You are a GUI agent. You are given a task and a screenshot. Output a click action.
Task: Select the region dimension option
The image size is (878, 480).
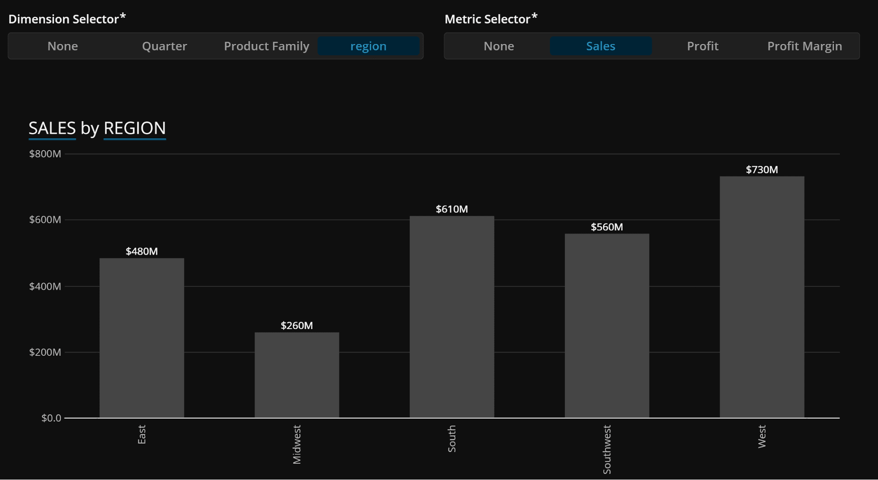click(x=368, y=46)
